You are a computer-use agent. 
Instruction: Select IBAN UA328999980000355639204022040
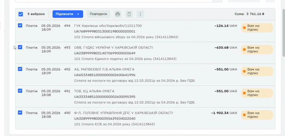[x=105, y=119]
